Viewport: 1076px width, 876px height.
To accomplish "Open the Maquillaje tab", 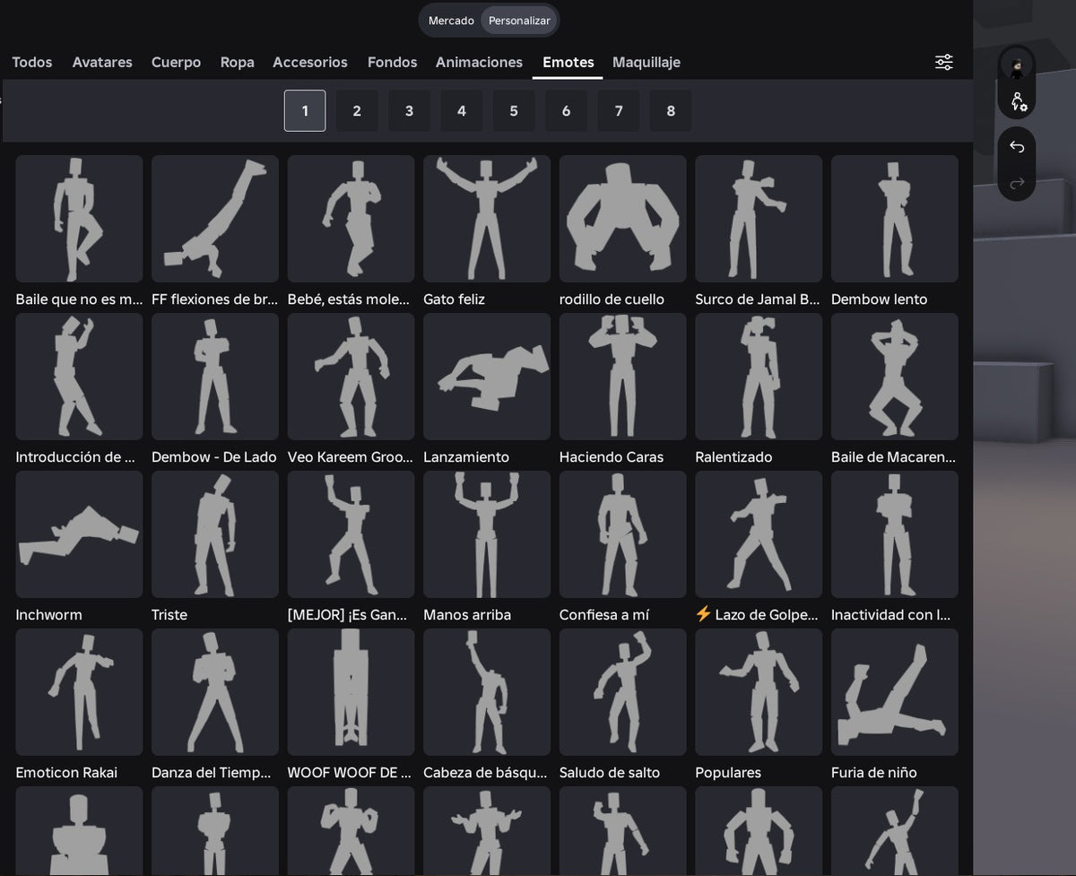I will point(646,62).
